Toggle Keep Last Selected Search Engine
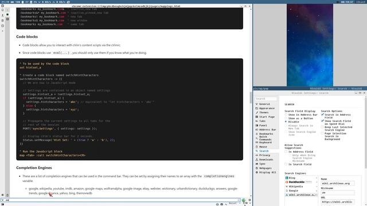 [322, 127]
